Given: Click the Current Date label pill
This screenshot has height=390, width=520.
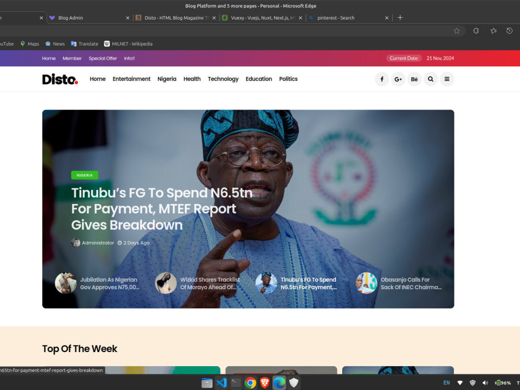Looking at the screenshot, I should 404,58.
